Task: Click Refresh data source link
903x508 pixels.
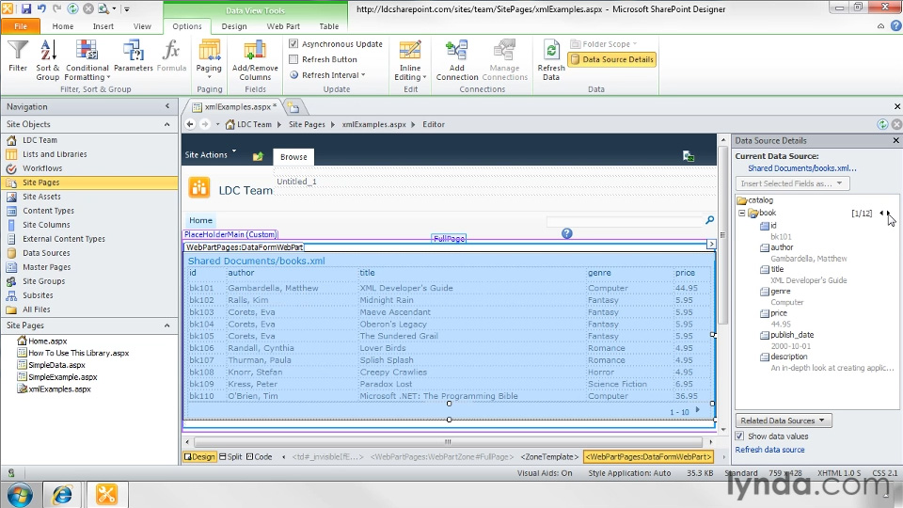Action: pyautogui.click(x=770, y=450)
